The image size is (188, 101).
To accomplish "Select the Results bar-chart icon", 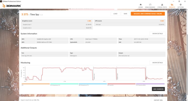I will coord(172,5).
